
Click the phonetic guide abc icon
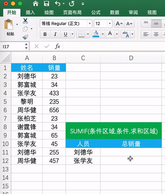point(126,34)
